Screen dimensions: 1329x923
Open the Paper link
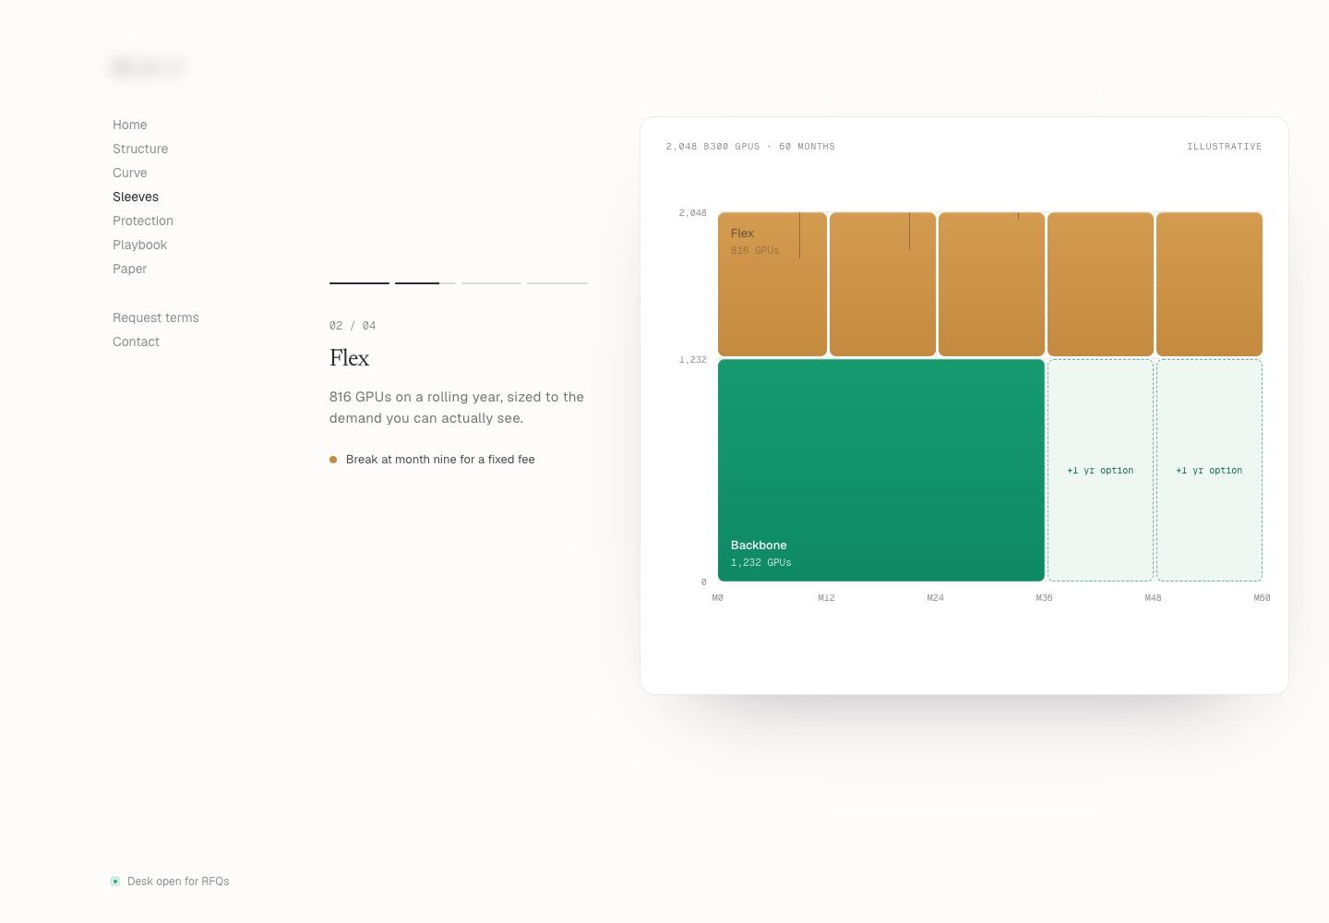pos(130,269)
